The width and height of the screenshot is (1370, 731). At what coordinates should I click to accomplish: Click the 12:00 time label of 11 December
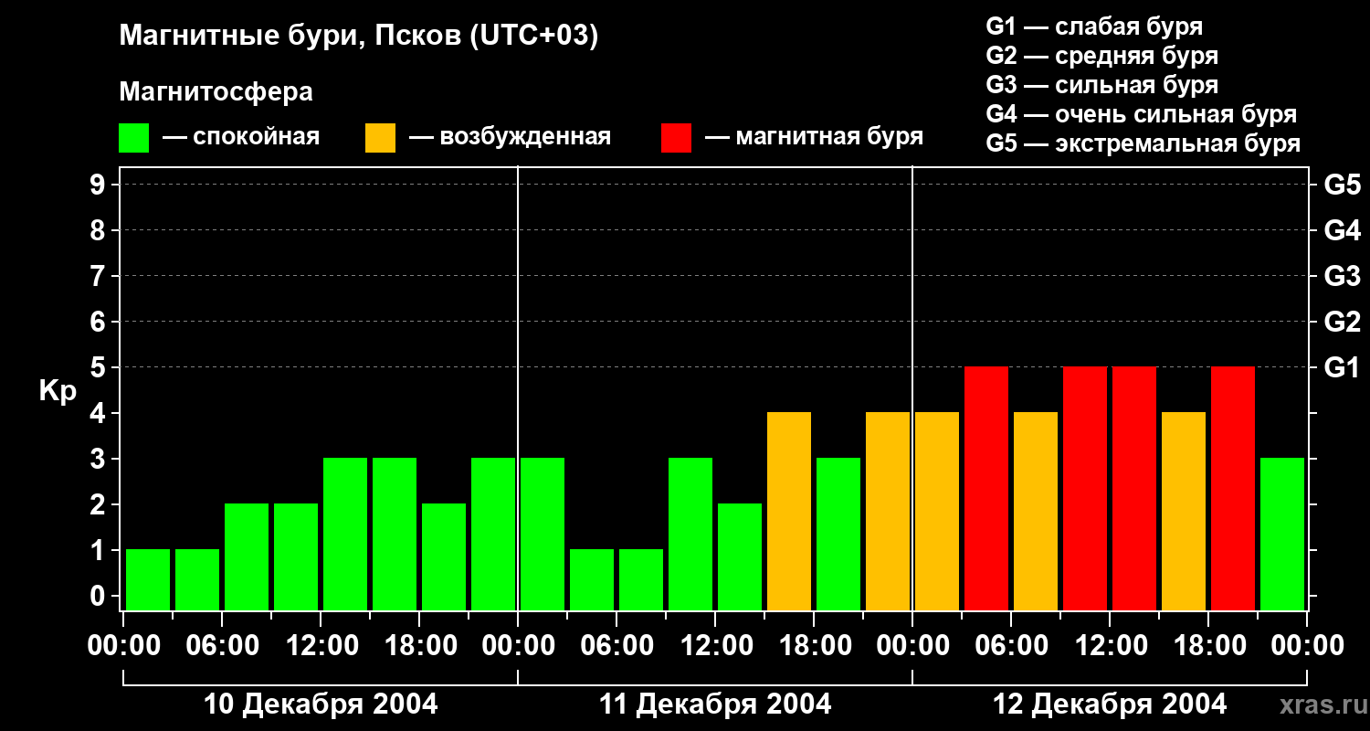pos(715,646)
